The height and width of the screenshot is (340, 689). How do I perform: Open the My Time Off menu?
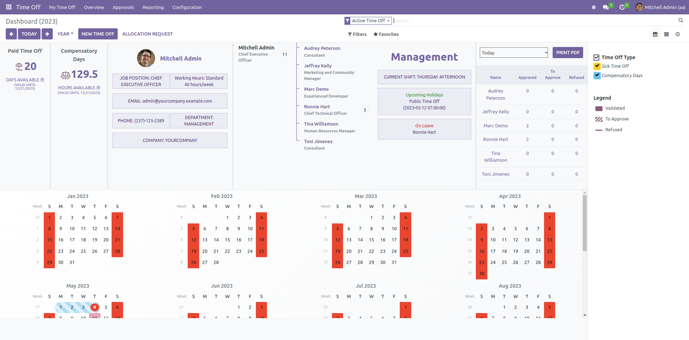pyautogui.click(x=62, y=7)
